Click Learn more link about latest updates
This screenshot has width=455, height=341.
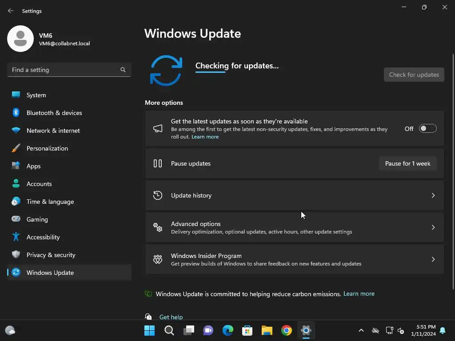click(x=205, y=137)
